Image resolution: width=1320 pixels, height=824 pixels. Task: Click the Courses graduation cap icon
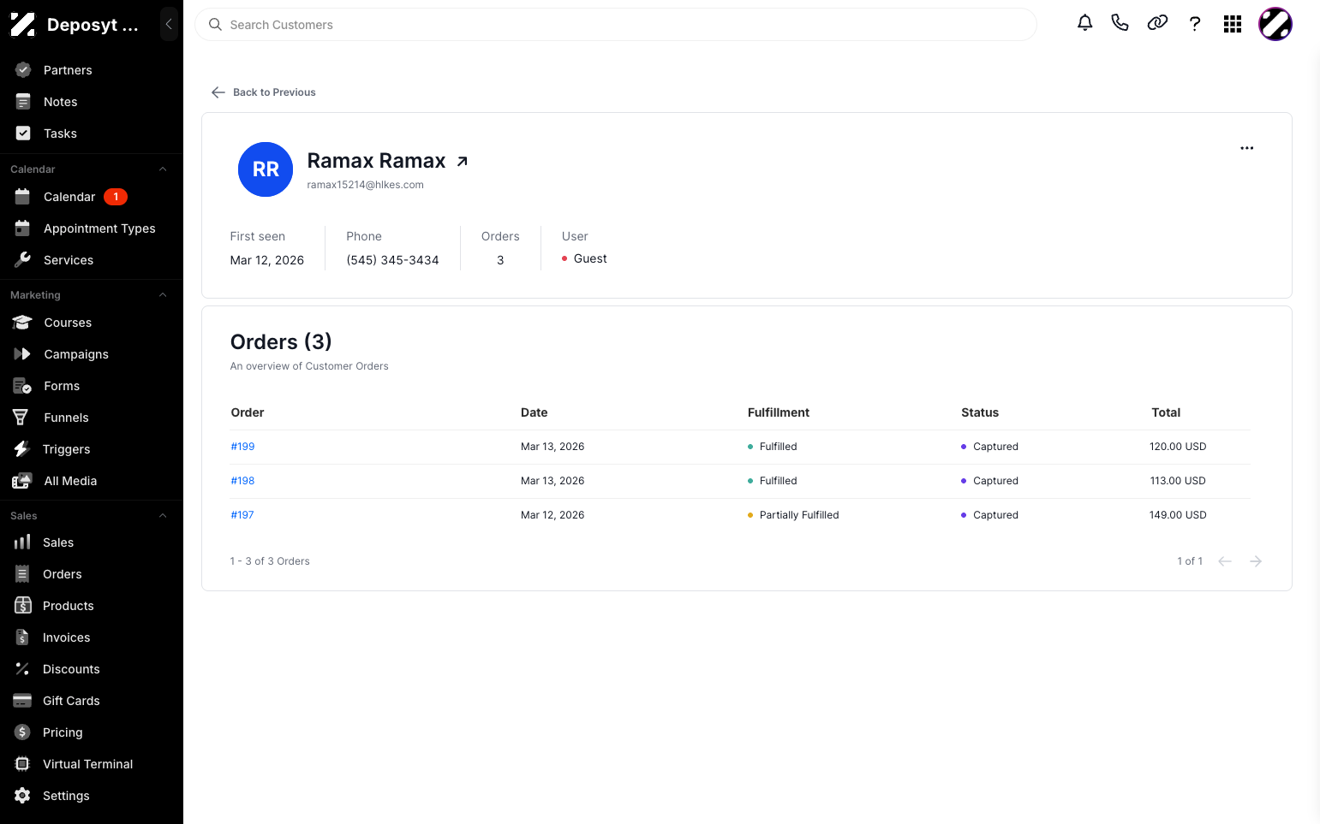[x=22, y=323]
